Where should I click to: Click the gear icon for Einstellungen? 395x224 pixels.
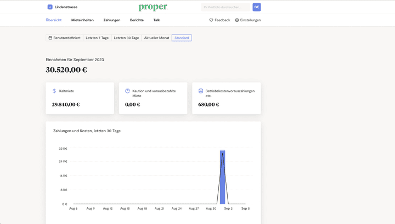point(237,20)
